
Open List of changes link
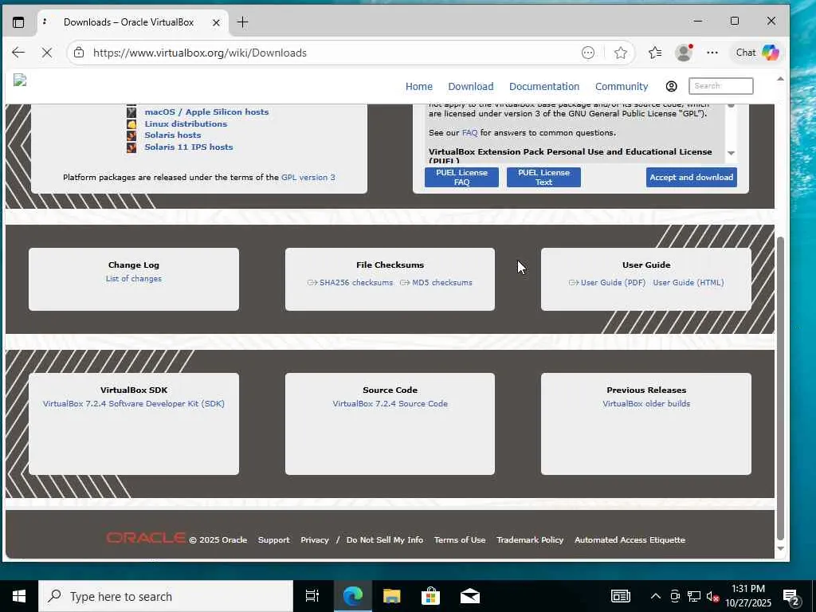tap(134, 279)
